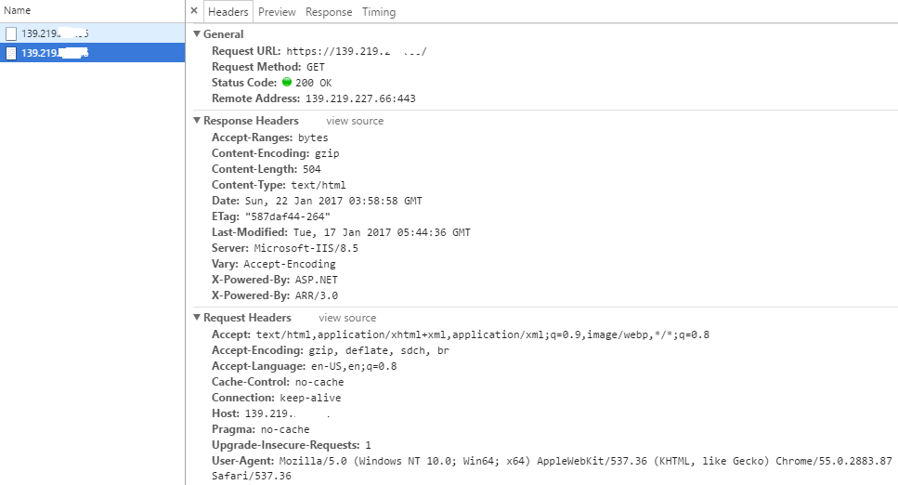
Task: Click the Request URL value
Action: (356, 51)
